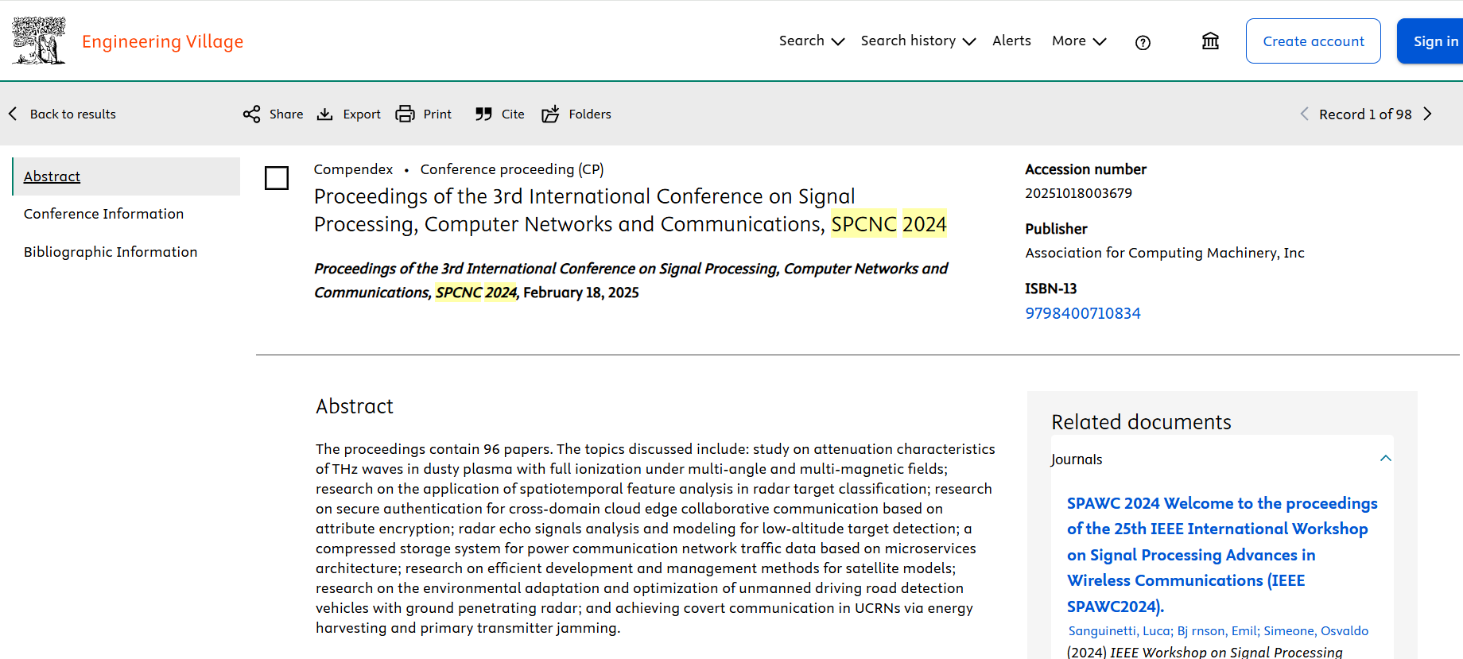The height and width of the screenshot is (659, 1463).
Task: Click the Share icon
Action: pyautogui.click(x=251, y=114)
